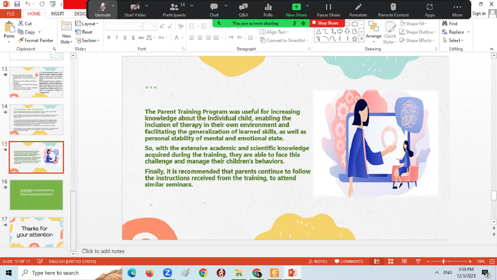Toggle Bold text formatting
This screenshot has width=497, height=280.
pos(109,38)
